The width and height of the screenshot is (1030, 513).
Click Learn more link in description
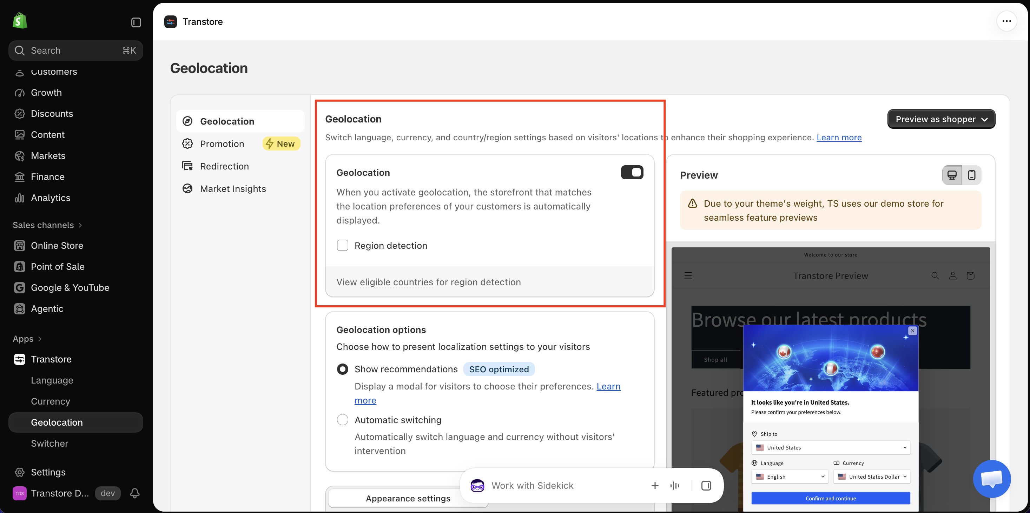tap(839, 138)
